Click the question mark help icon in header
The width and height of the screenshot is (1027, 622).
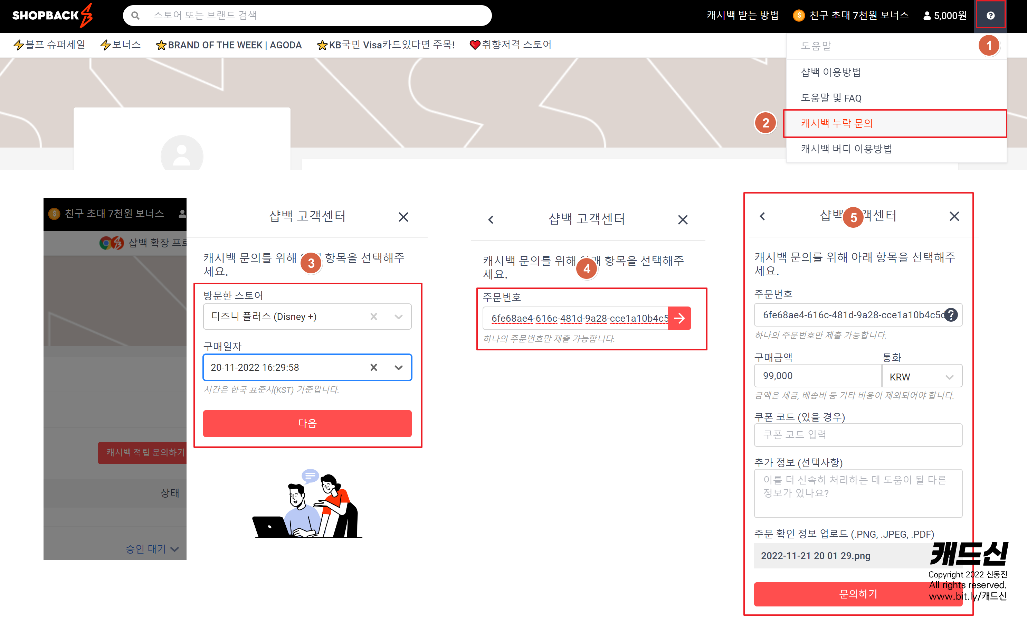[x=990, y=16]
